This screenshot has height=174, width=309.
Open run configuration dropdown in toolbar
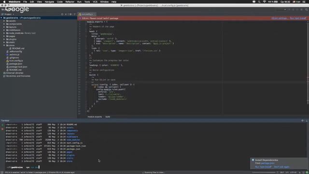pos(285,10)
